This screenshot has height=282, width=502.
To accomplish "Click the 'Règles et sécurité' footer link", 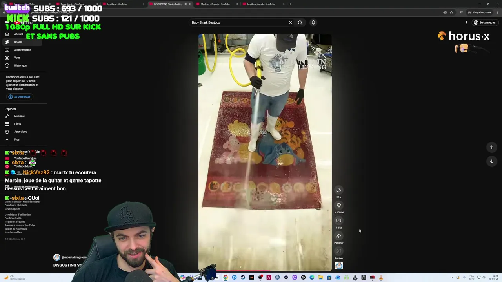I will [15, 222].
